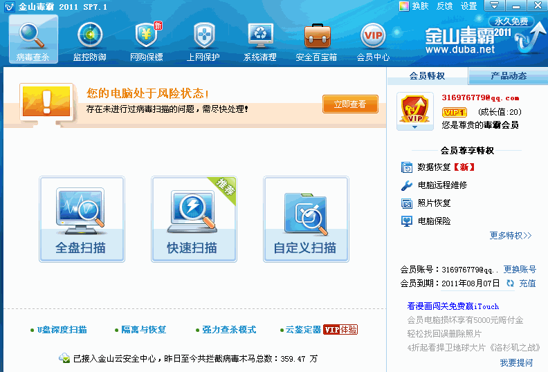Click the refresh icon beside 充值
Screen dimensions: 548x372
pyautogui.click(x=510, y=283)
